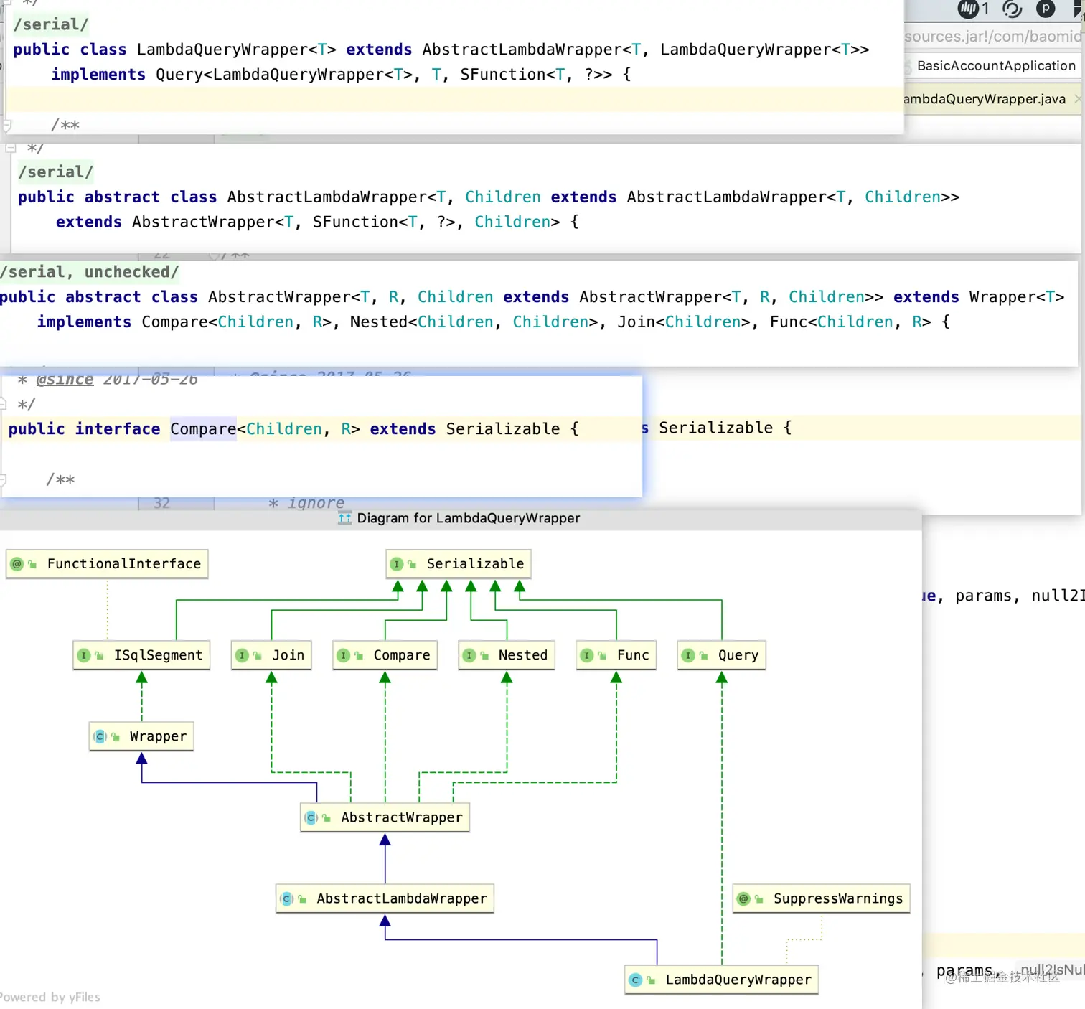
Task: Select the AbstractLambdaWrapper node label in the diagram
Action: coord(401,898)
